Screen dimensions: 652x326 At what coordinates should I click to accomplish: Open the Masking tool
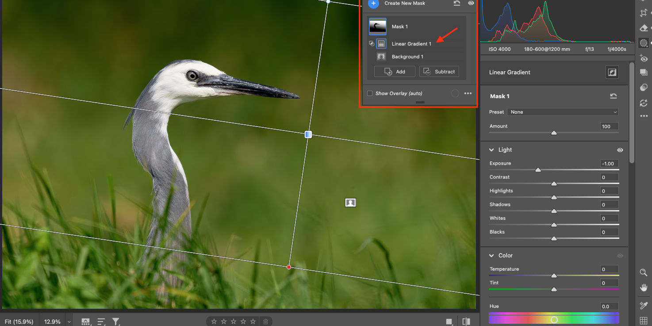click(x=644, y=43)
